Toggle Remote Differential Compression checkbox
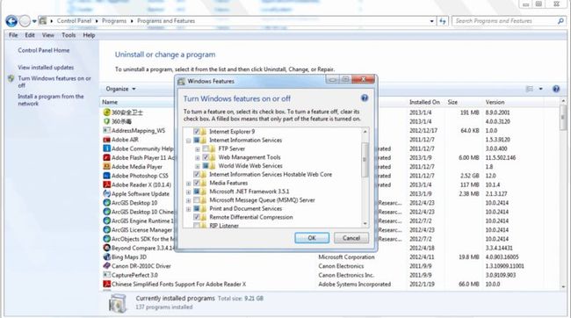The image size is (571, 318). coord(197,217)
